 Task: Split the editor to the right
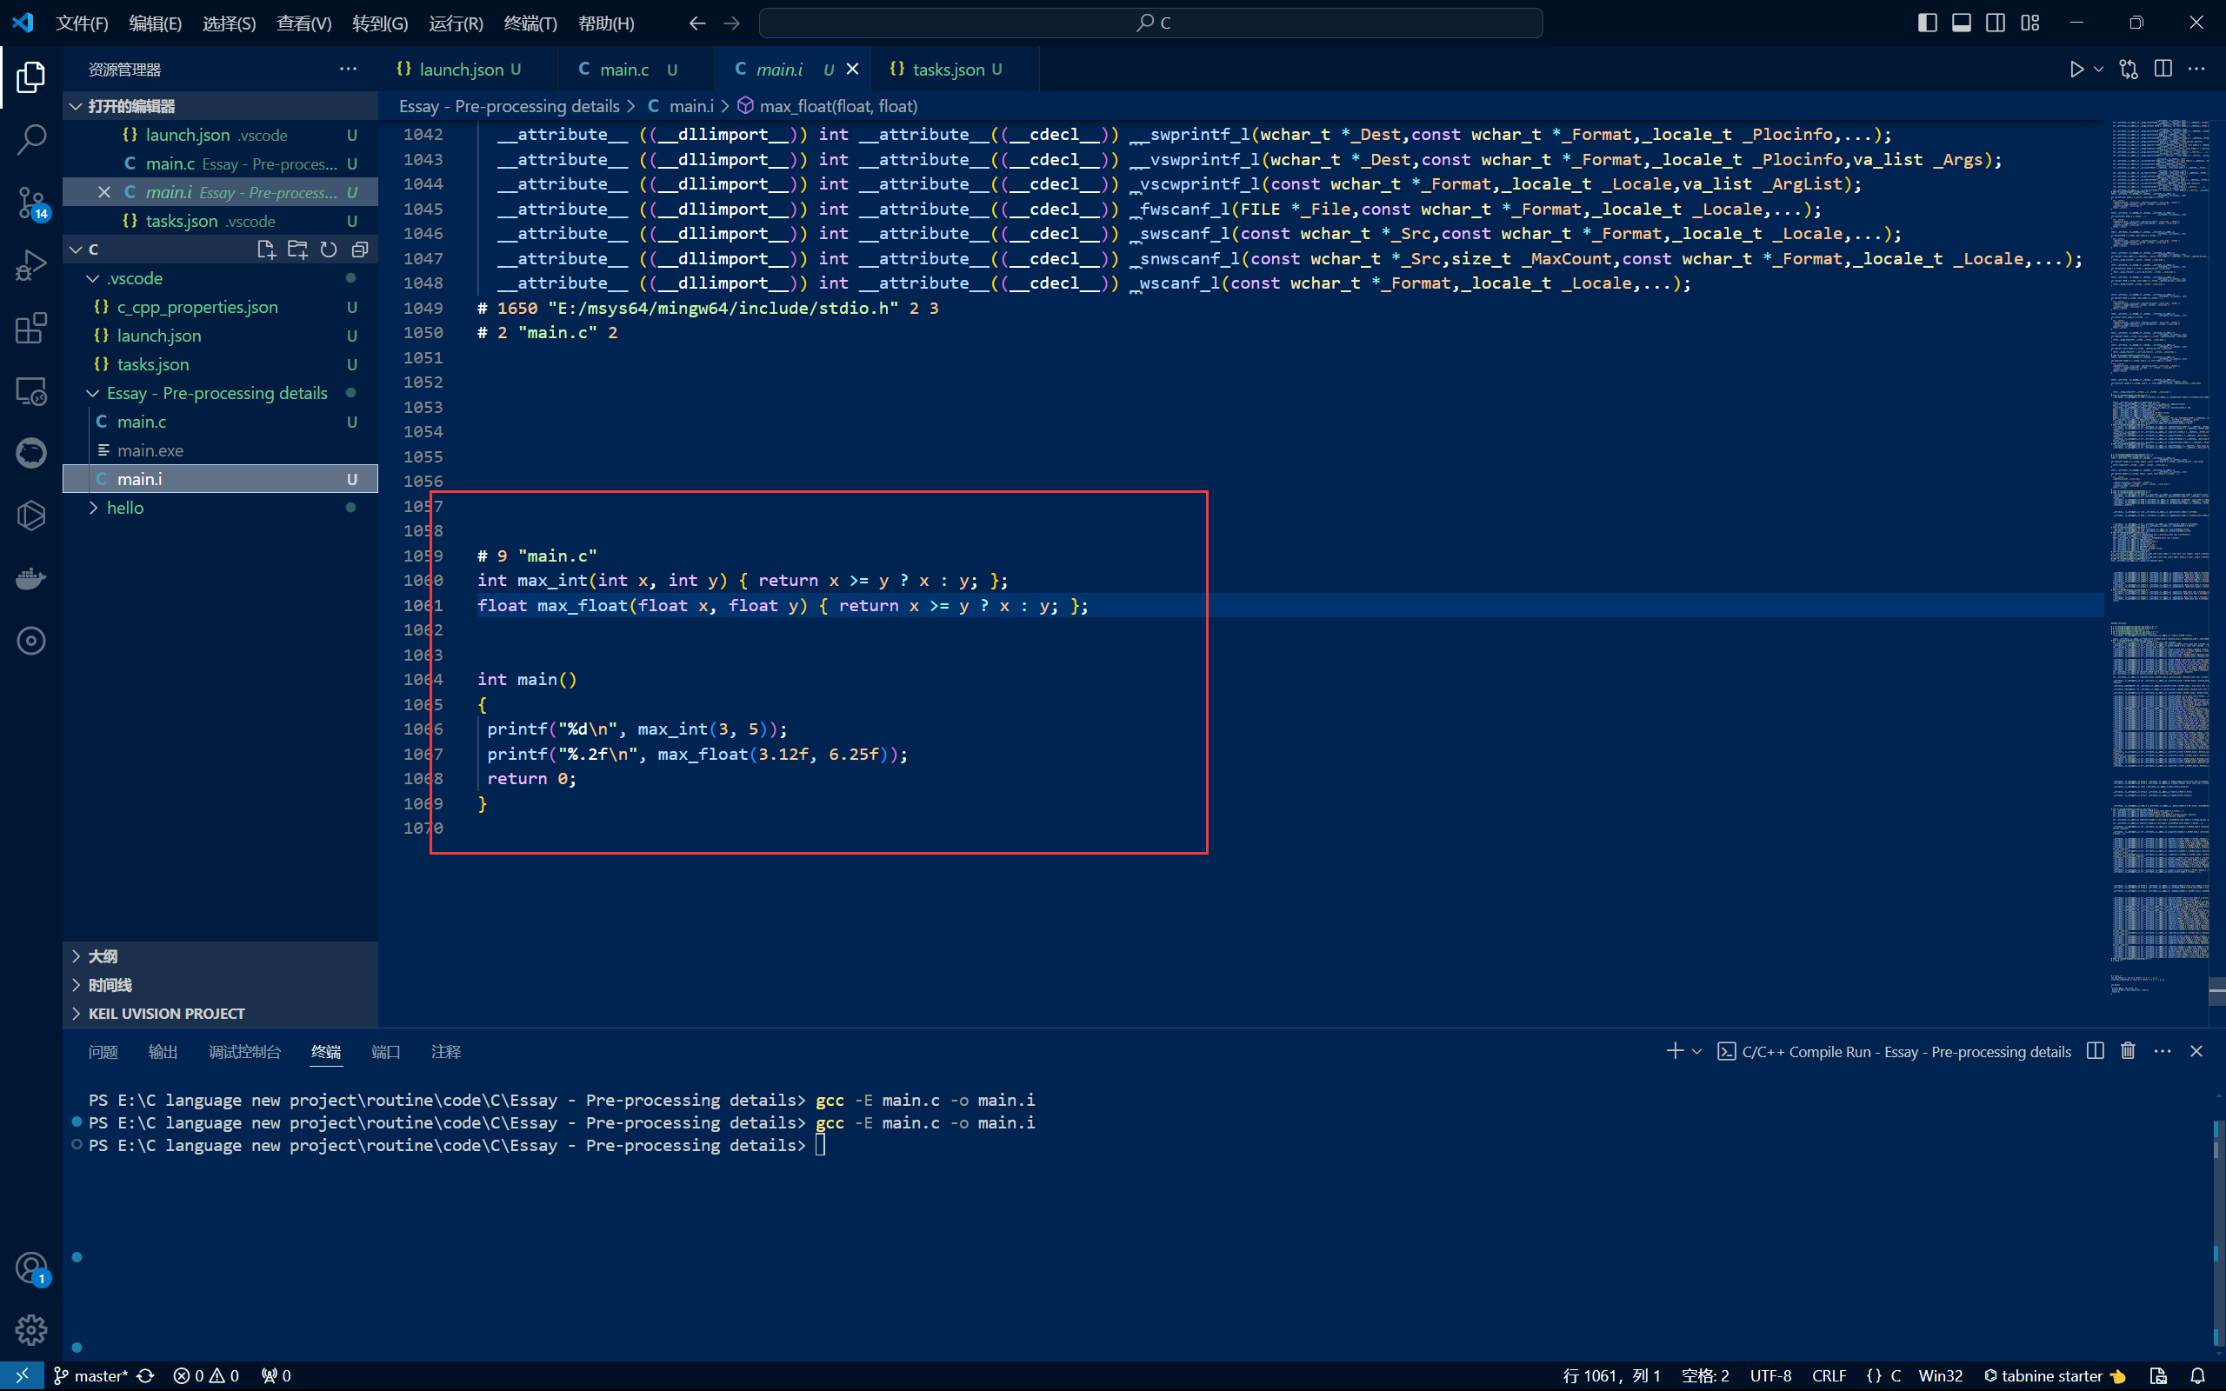(x=2163, y=69)
